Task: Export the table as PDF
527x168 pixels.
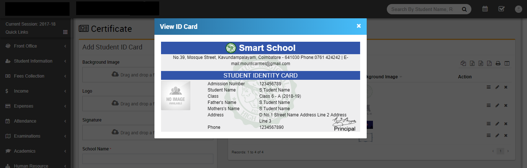Action: [x=489, y=63]
